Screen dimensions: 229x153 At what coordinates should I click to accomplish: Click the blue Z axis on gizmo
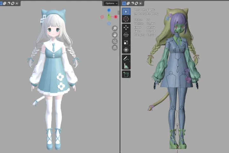[109, 10]
